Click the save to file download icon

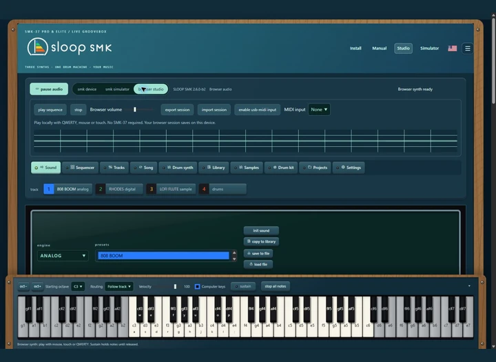(x=249, y=253)
